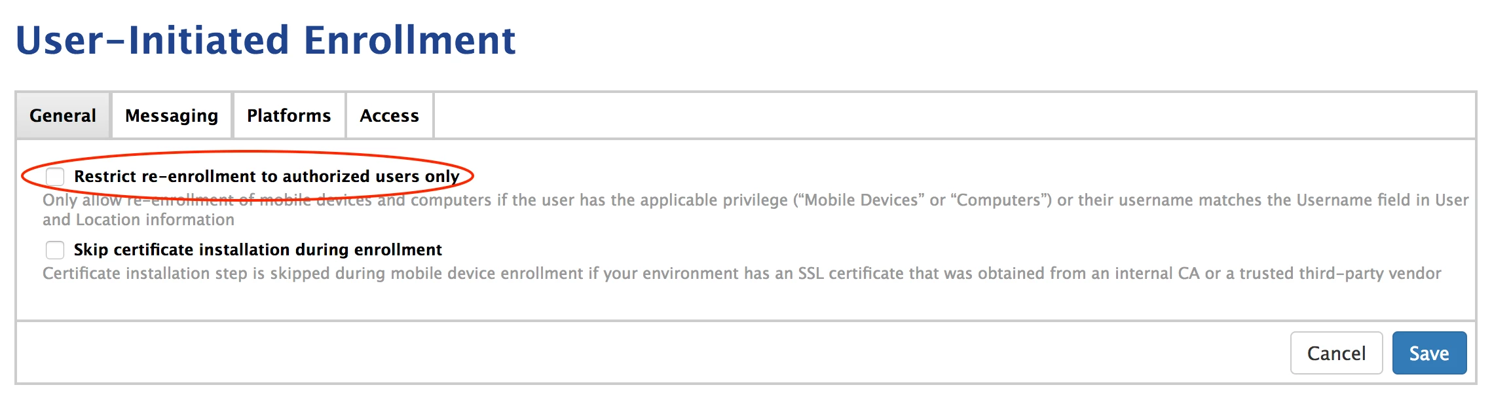The height and width of the screenshot is (402, 1492).
Task: Cancel the enrollment changes
Action: click(x=1336, y=353)
